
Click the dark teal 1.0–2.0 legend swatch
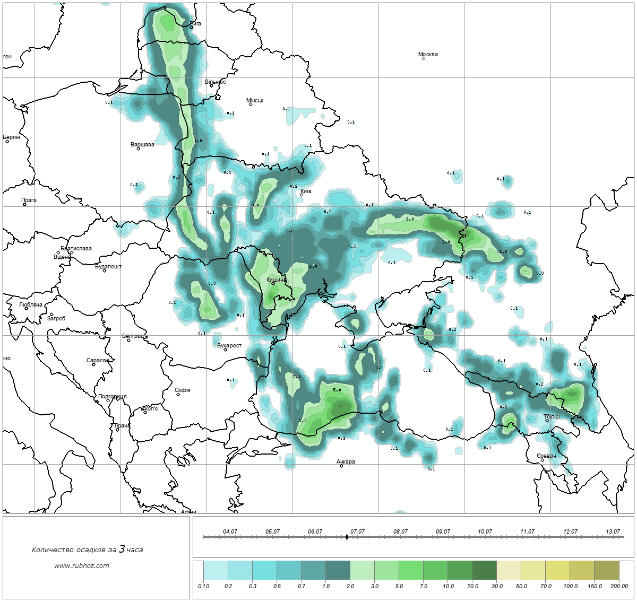click(x=338, y=571)
